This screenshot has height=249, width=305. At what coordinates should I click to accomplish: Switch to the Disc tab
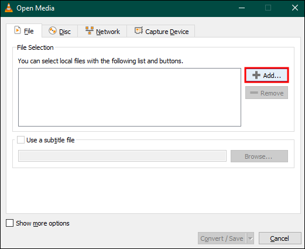pos(60,31)
